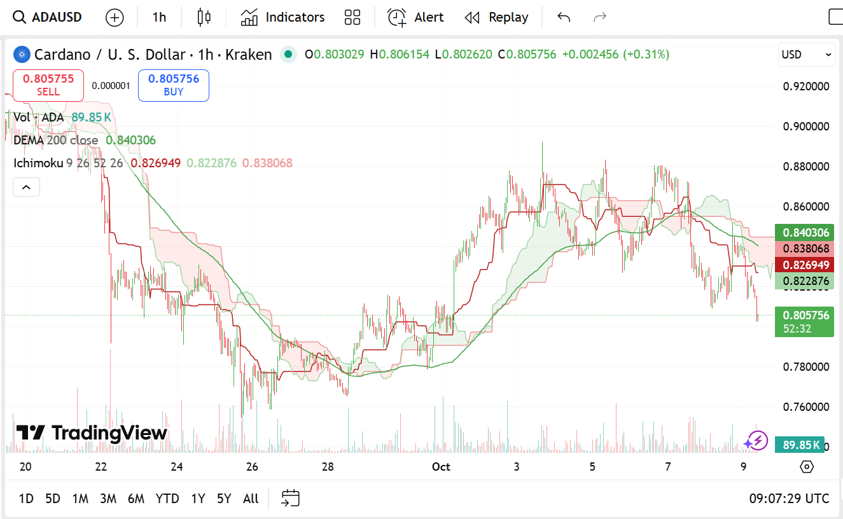Open the USD currency dropdown
The image size is (843, 519).
(x=806, y=55)
